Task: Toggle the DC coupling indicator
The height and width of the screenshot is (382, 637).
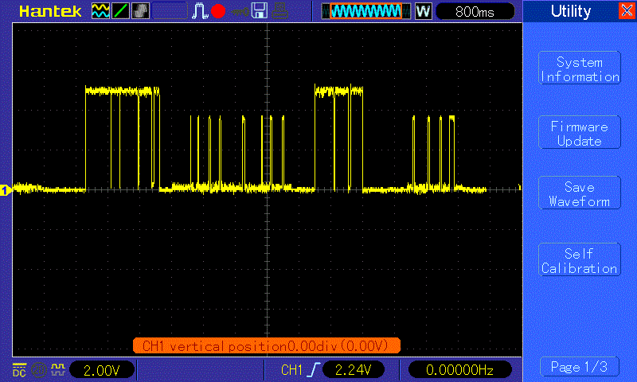Action: coord(18,369)
